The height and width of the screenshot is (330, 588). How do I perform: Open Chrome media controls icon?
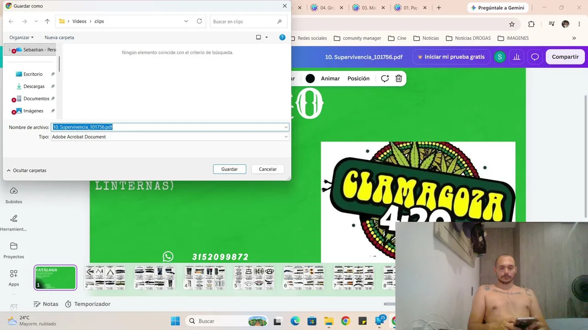tap(552, 24)
